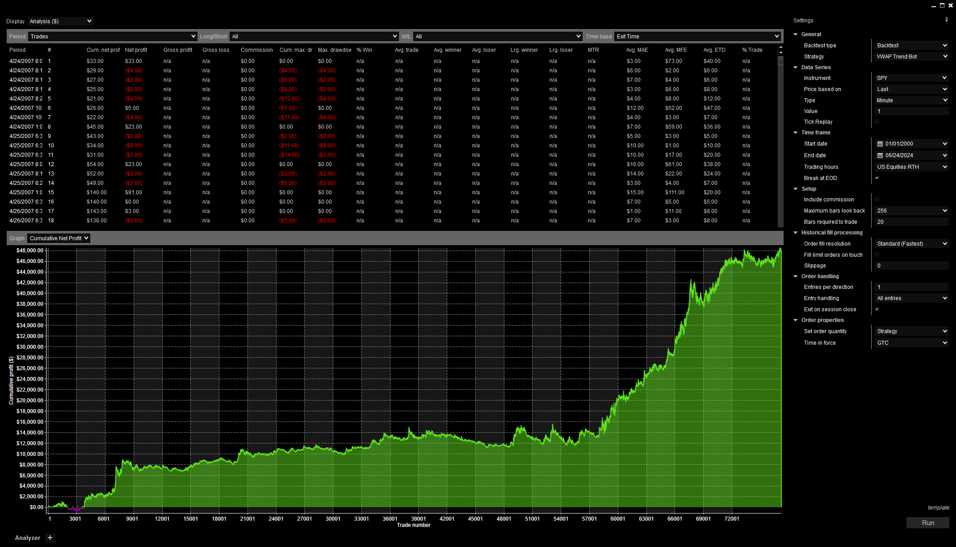This screenshot has height=547, width=956.
Task: Select the Analyzer tab
Action: 28,538
